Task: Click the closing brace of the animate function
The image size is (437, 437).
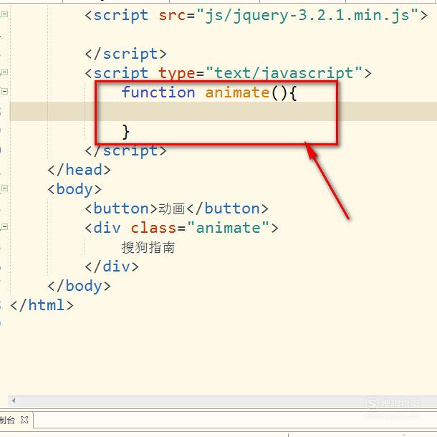Action: [x=125, y=132]
